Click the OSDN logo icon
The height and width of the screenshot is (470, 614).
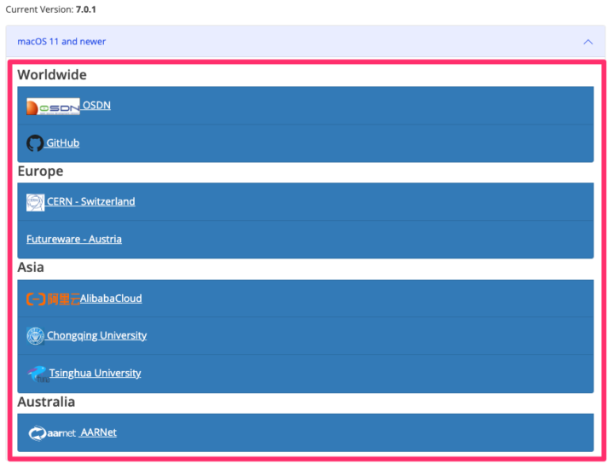click(x=53, y=107)
